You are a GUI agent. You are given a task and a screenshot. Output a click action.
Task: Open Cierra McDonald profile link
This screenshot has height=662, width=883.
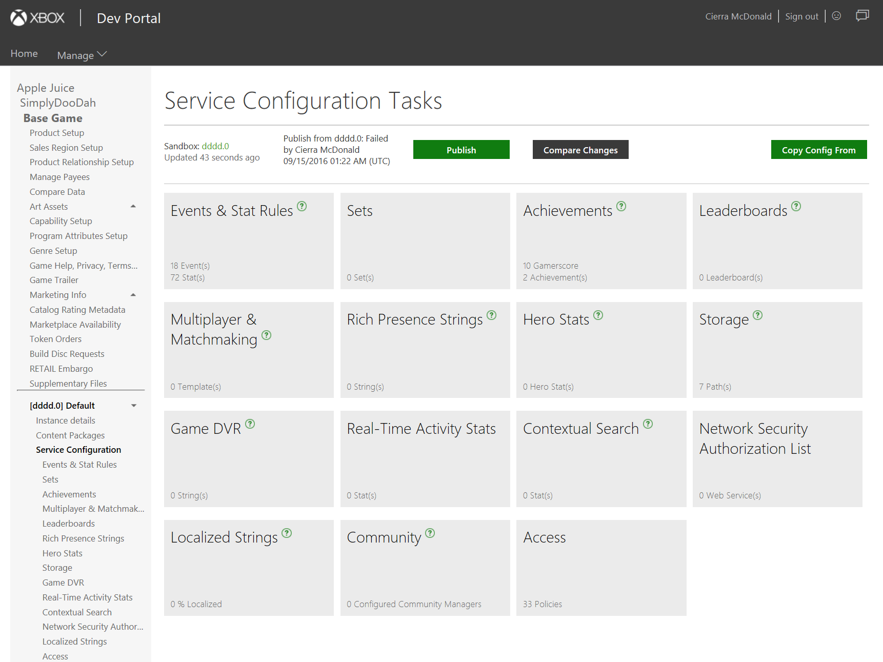pos(738,16)
